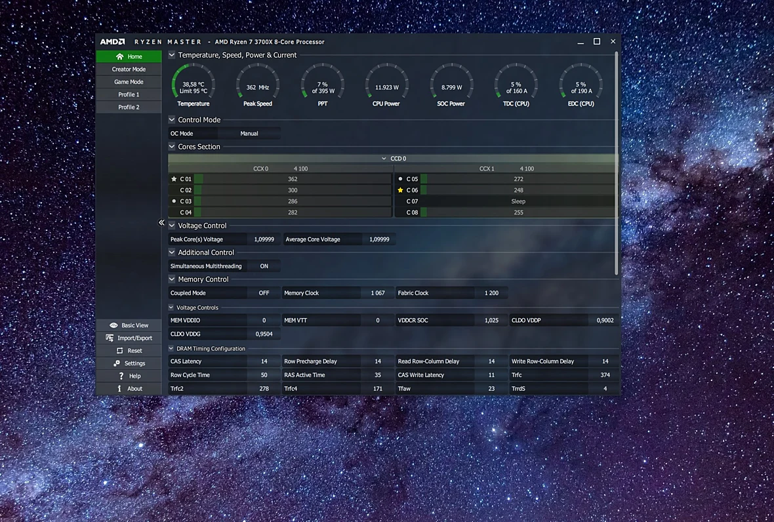Click the gold star on core C 06
Image resolution: width=774 pixels, height=522 pixels.
pos(400,190)
